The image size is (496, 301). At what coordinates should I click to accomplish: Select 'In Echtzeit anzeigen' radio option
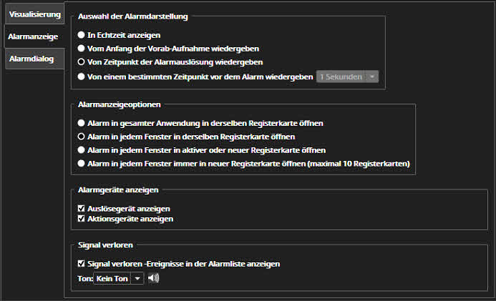(x=82, y=35)
